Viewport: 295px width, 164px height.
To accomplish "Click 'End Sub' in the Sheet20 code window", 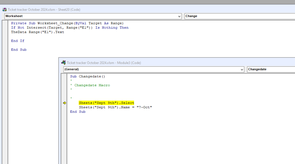I will pyautogui.click(x=19, y=50).
